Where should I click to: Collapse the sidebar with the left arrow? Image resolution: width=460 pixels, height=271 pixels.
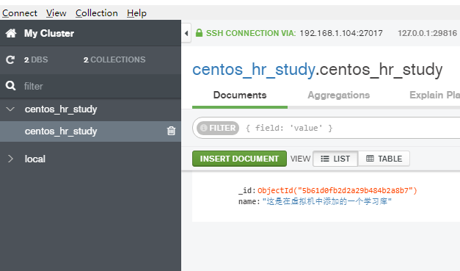[x=186, y=33]
